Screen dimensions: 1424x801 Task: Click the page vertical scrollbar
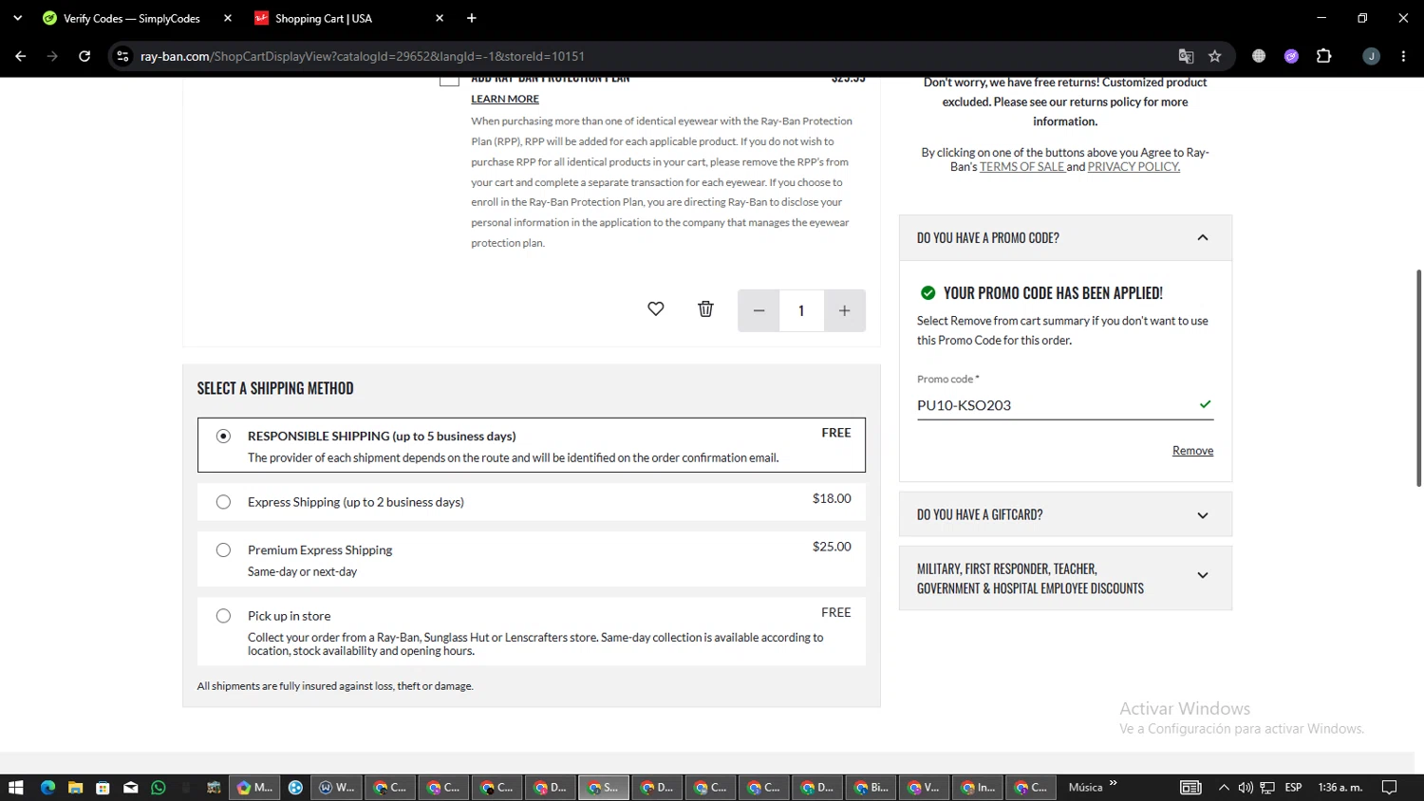click(1419, 378)
